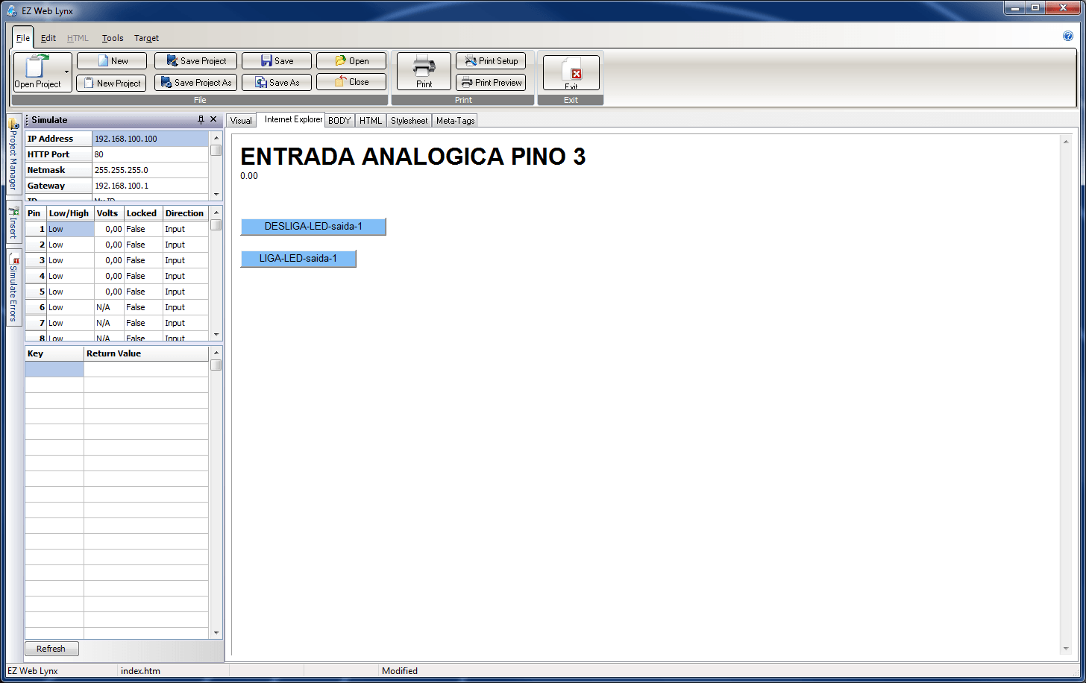Click the blue help question mark icon

pos(1067,36)
